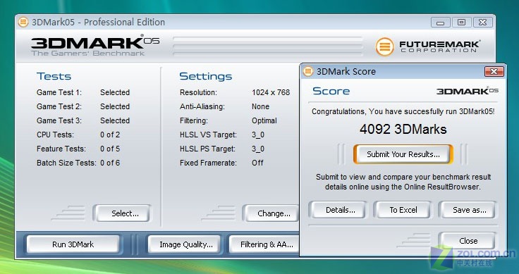Click the 3DMark05 Professional Edition title text

tap(98, 22)
